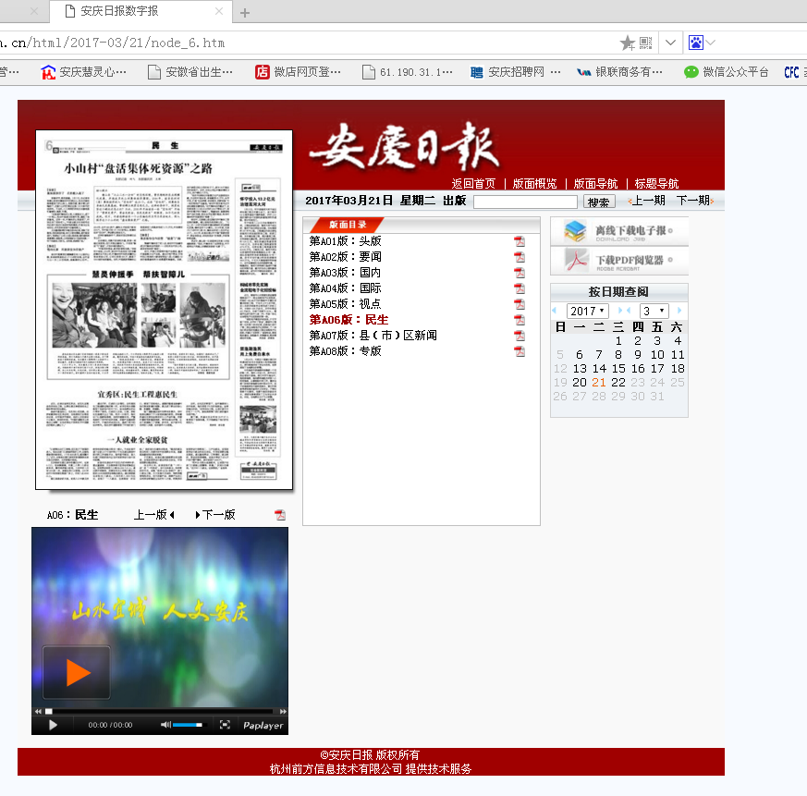Viewport: 807px width, 796px height.
Task: Open the PDF icon for 第A01版 头版
Action: pos(520,241)
